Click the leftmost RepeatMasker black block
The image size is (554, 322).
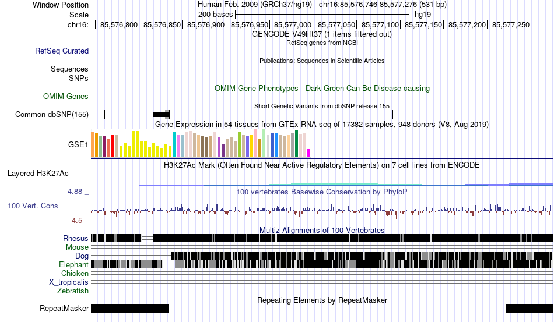tap(130, 308)
